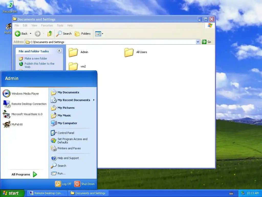This screenshot has width=262, height=197.
Task: Toggle the Folders pane button
Action: click(83, 34)
